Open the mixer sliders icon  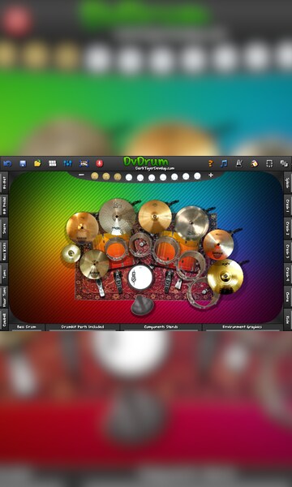coord(67,163)
